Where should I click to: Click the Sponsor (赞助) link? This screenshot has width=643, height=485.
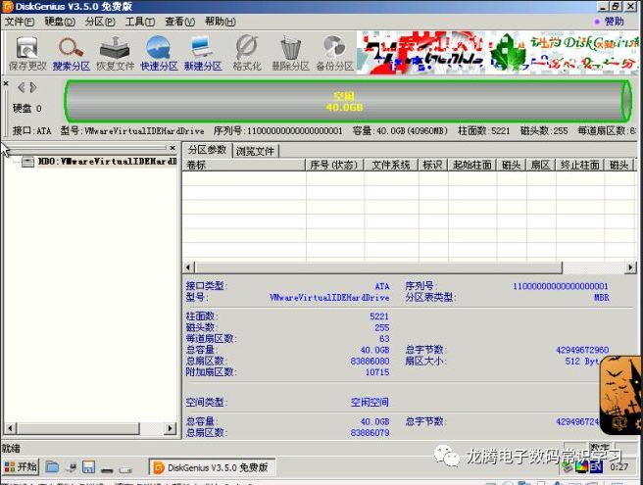tap(614, 22)
